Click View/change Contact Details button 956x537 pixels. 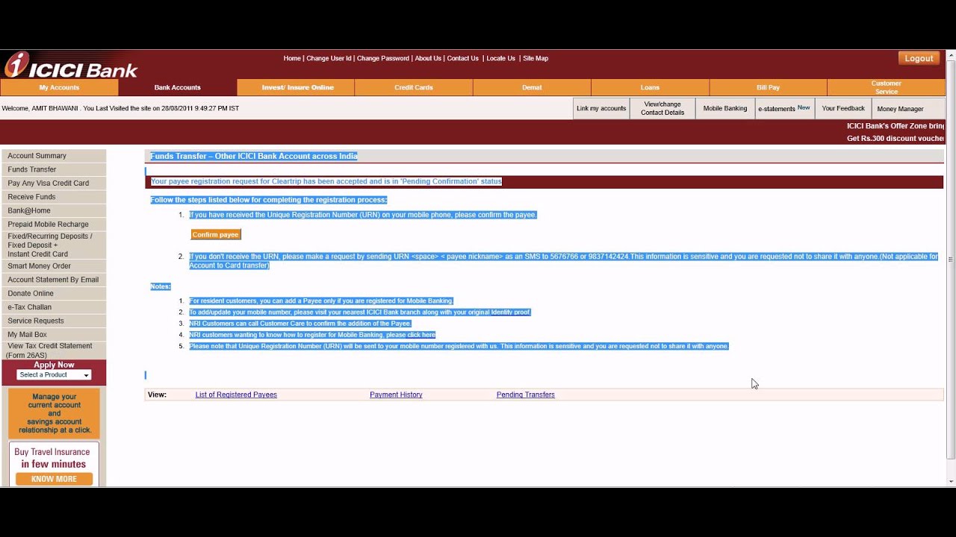click(662, 108)
